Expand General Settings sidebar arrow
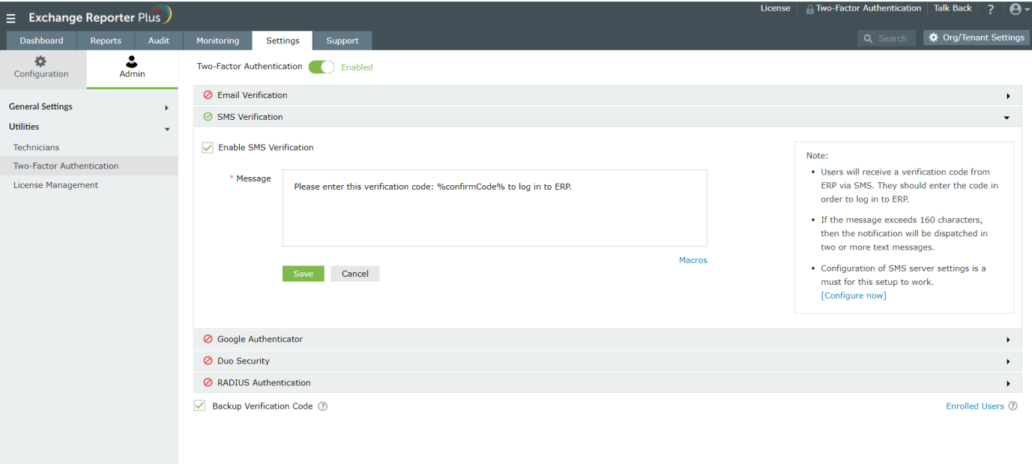Image resolution: width=1032 pixels, height=464 pixels. [166, 108]
